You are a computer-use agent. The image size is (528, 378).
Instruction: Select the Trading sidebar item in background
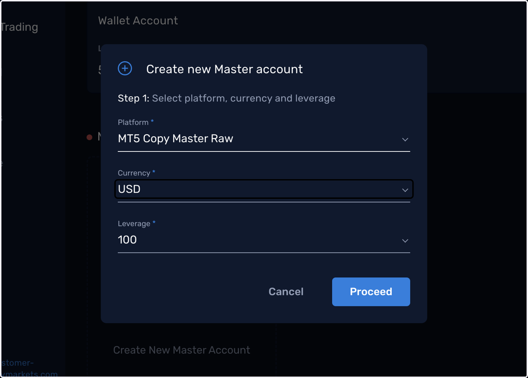pos(19,27)
